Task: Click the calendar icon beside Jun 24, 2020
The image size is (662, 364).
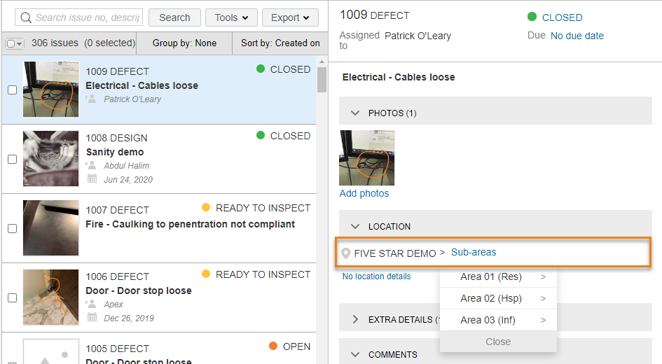Action: [x=92, y=178]
